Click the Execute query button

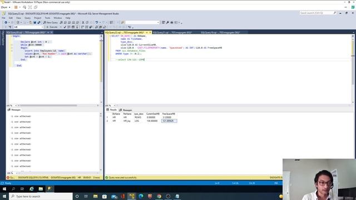pos(52,27)
